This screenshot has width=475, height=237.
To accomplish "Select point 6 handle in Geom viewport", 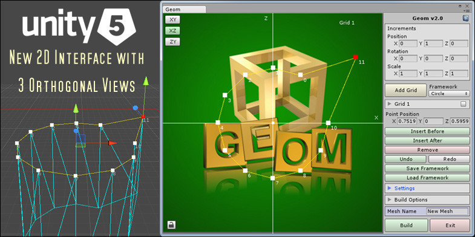I will pos(245,170).
